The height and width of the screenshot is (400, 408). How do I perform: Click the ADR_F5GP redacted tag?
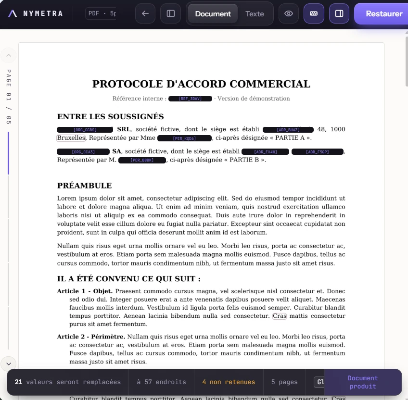(318, 151)
